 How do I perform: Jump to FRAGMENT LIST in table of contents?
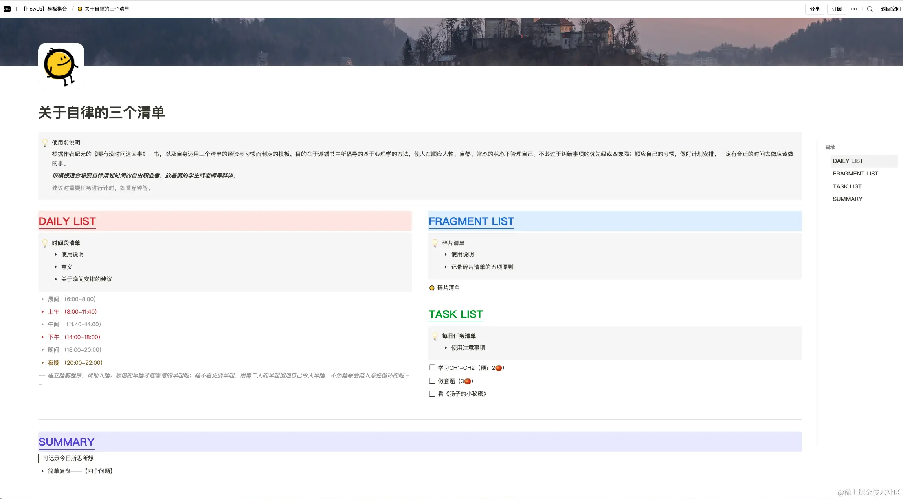click(x=855, y=174)
